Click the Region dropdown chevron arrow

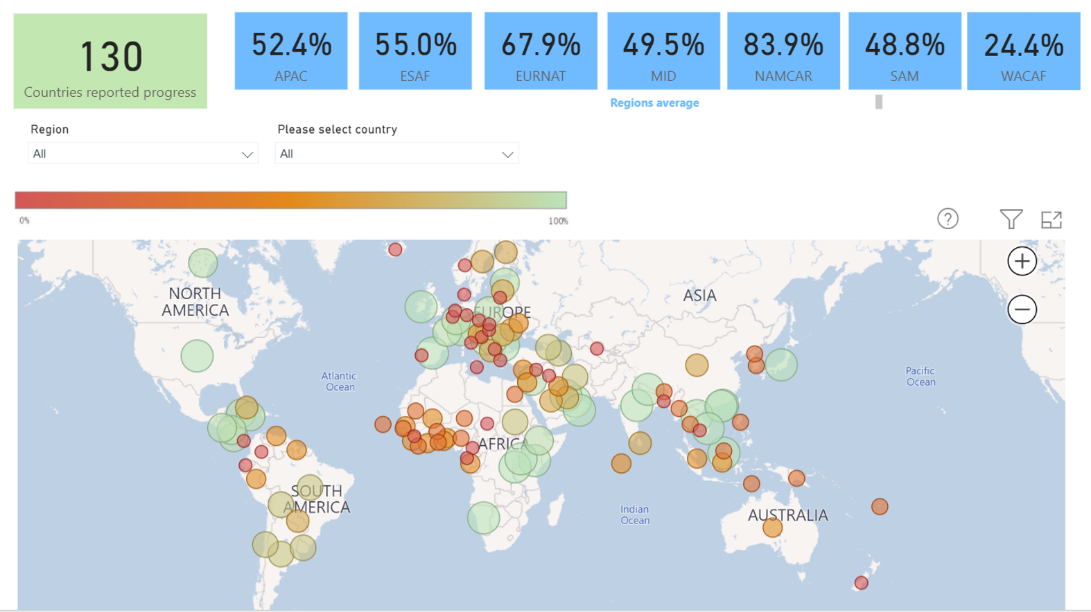[247, 154]
